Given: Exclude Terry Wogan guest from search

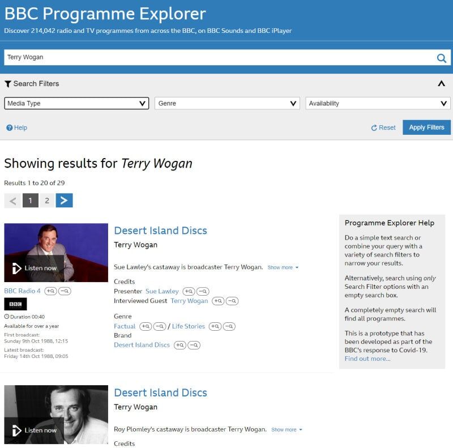Looking at the screenshot, I should (232, 301).
